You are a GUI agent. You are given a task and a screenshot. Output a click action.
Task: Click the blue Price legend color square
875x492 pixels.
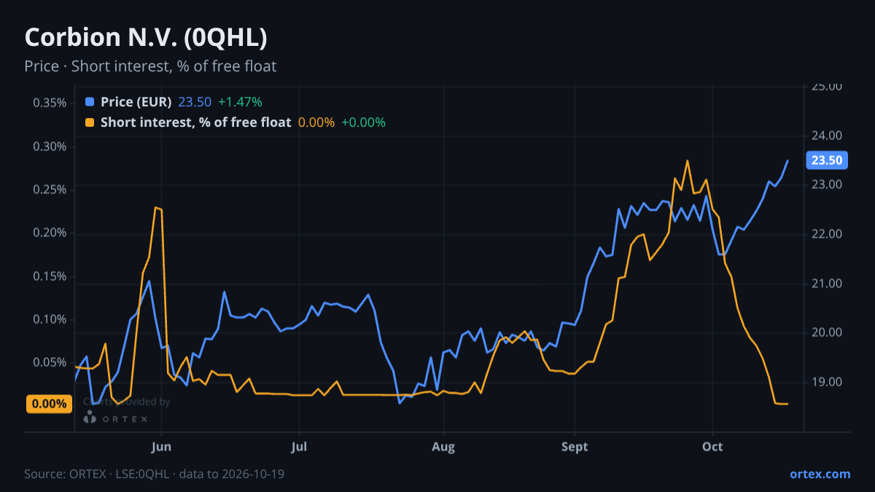coord(90,102)
